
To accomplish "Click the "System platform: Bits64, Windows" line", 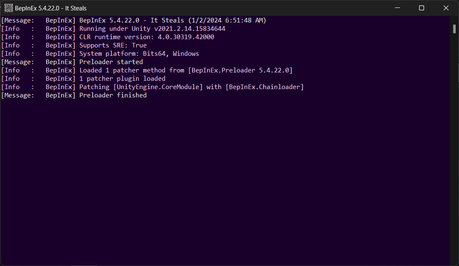I will 139,54.
